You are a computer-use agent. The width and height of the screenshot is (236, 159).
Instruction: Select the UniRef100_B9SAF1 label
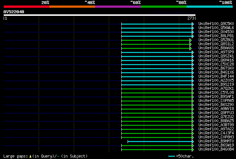click(216, 97)
